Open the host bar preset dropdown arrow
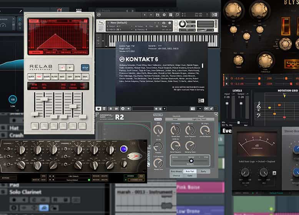This screenshot has width=299, height=215. click(164, 109)
